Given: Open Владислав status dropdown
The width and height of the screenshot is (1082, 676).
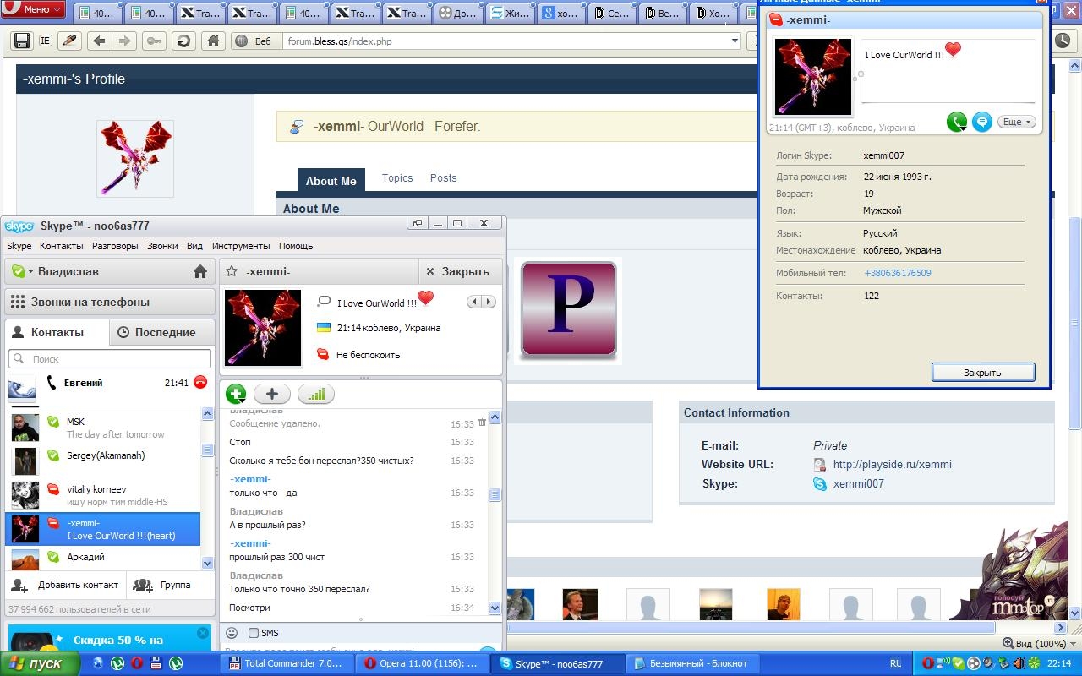Looking at the screenshot, I should (23, 271).
